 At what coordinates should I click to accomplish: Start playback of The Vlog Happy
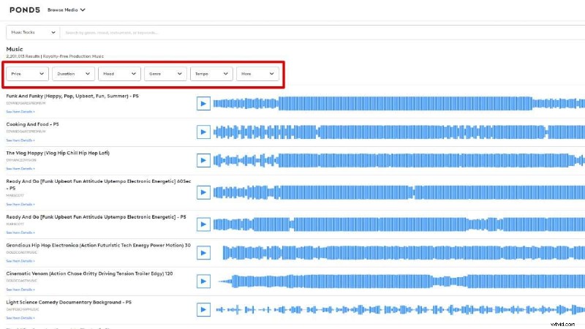click(203, 161)
